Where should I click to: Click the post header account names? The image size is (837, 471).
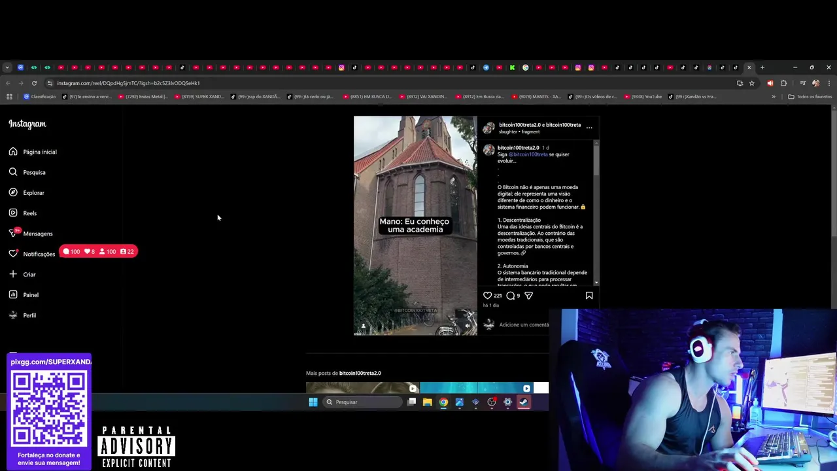[x=539, y=124]
